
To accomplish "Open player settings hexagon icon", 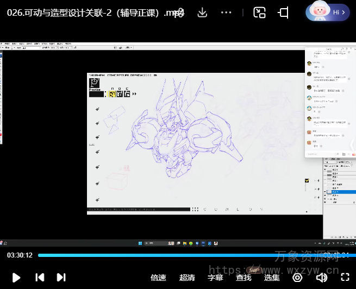I will (297, 278).
